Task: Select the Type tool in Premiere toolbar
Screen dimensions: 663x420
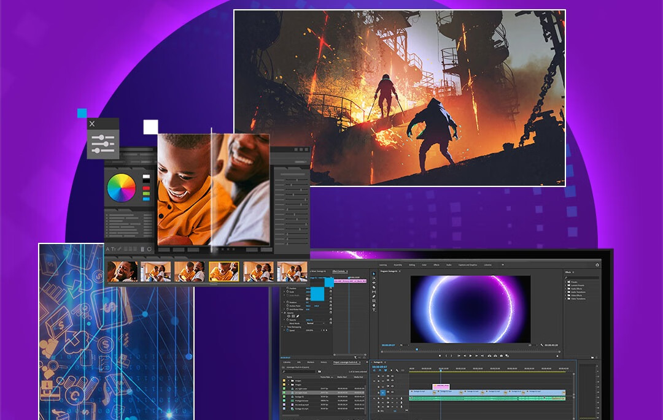Action: click(374, 310)
